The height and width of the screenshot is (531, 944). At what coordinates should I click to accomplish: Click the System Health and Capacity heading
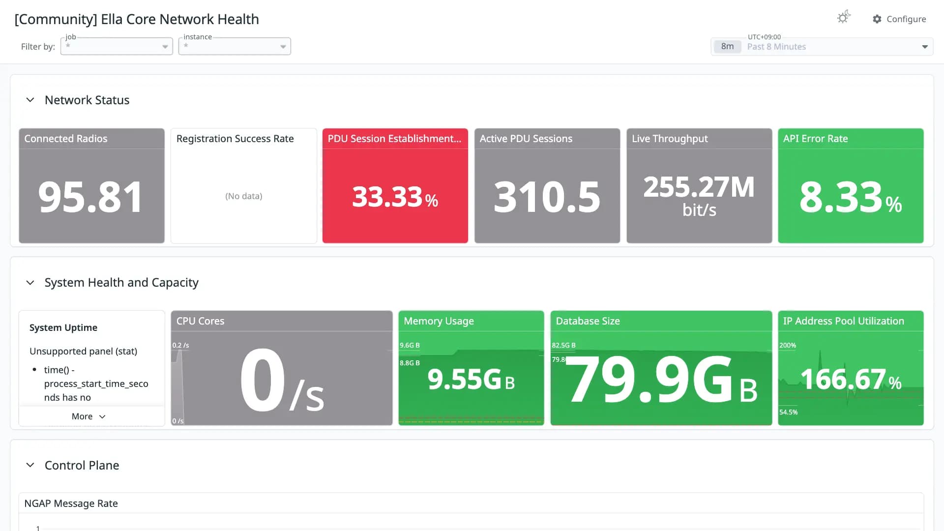(x=121, y=283)
